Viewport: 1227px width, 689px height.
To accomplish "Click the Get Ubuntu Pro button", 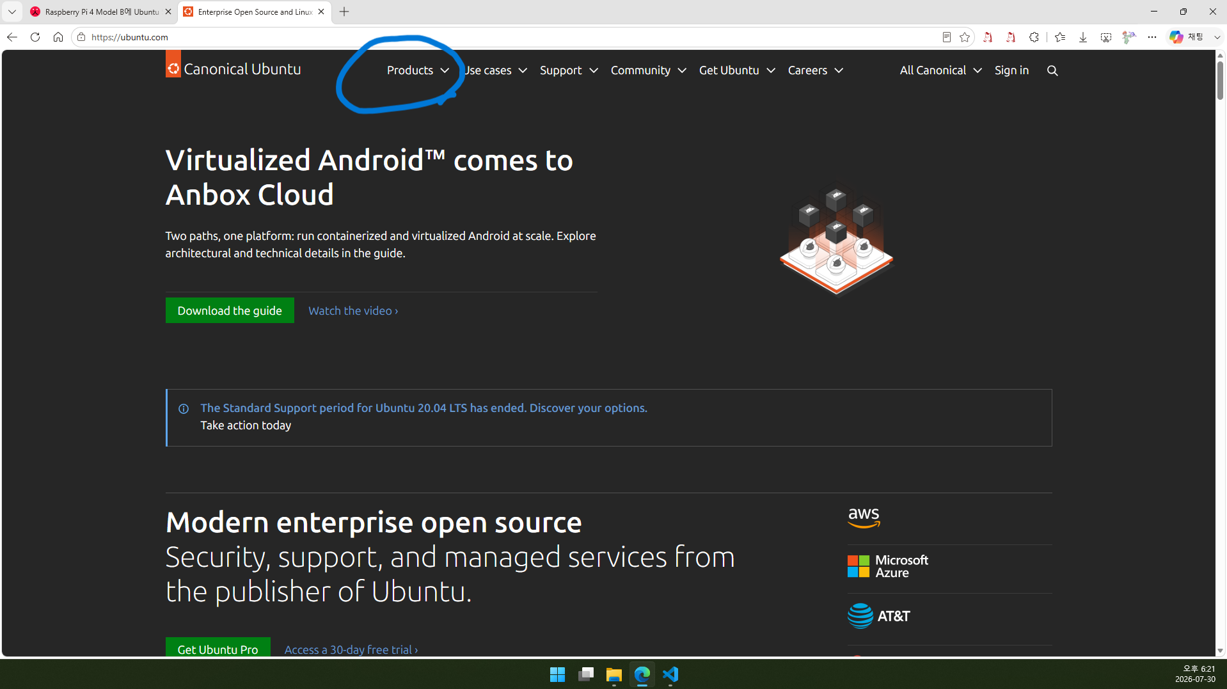I will [218, 647].
